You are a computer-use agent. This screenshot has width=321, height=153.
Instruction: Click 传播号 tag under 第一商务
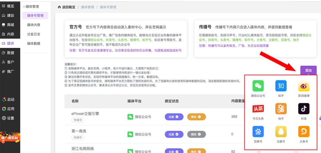pos(78,138)
